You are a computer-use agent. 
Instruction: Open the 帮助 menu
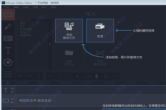tap(54, 7)
